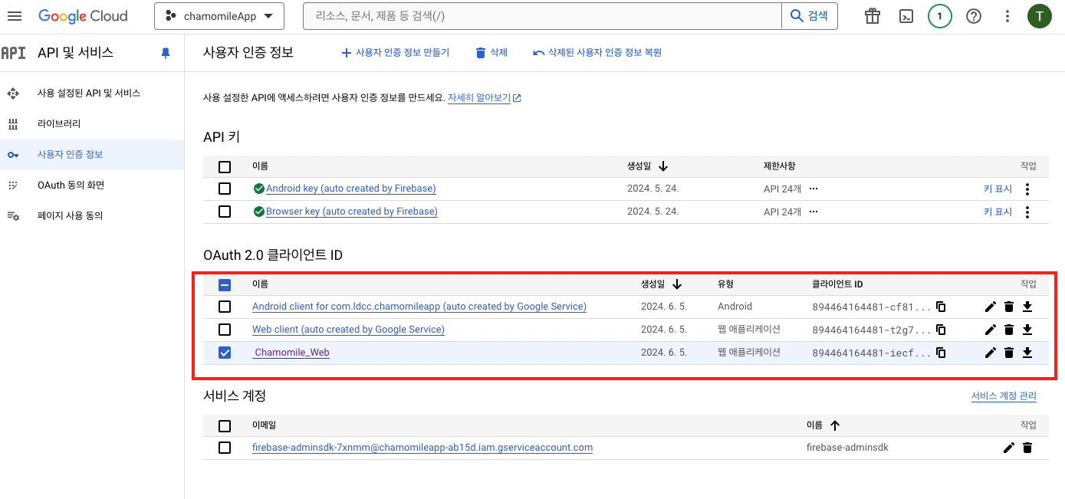Select the firebase-adminsdk service account checkbox
1065x499 pixels.
pos(225,448)
